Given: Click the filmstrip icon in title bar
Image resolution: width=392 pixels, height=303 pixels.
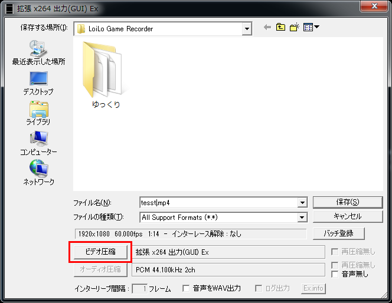Looking at the screenshot, I should point(9,9).
